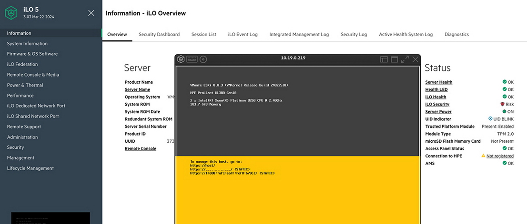This screenshot has height=224, width=527.
Task: Open Remote Console link under Server
Action: (x=140, y=149)
